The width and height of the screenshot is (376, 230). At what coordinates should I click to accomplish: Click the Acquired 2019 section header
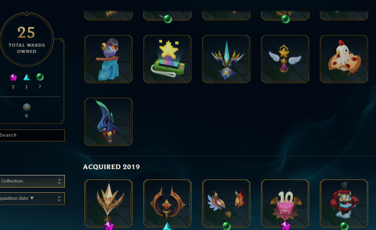coord(111,167)
